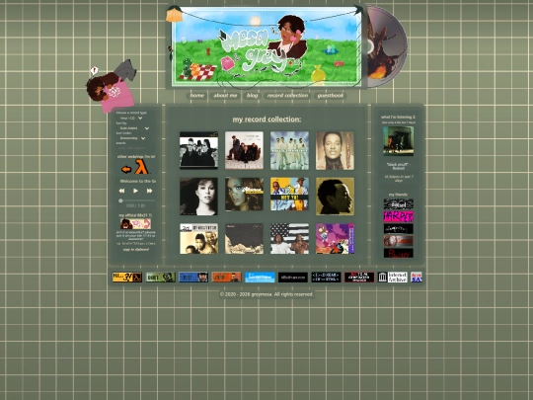Image resolution: width=533 pixels, height=400 pixels.
Task: Open the record type dropdown
Action: pos(131,119)
